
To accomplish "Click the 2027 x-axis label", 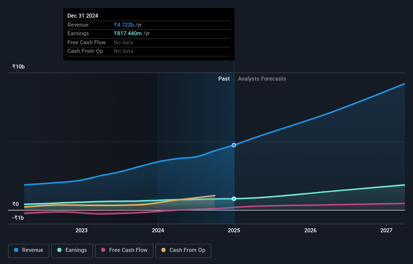I will pyautogui.click(x=386, y=230).
